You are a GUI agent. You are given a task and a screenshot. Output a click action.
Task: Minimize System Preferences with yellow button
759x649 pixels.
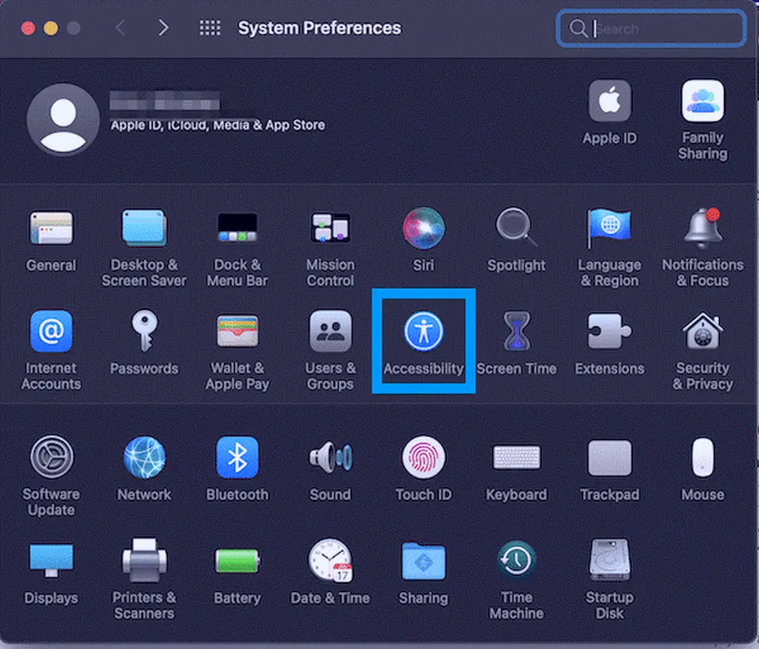pos(51,28)
